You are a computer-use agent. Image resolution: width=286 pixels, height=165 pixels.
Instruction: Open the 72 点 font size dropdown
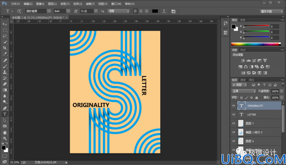click(96, 11)
